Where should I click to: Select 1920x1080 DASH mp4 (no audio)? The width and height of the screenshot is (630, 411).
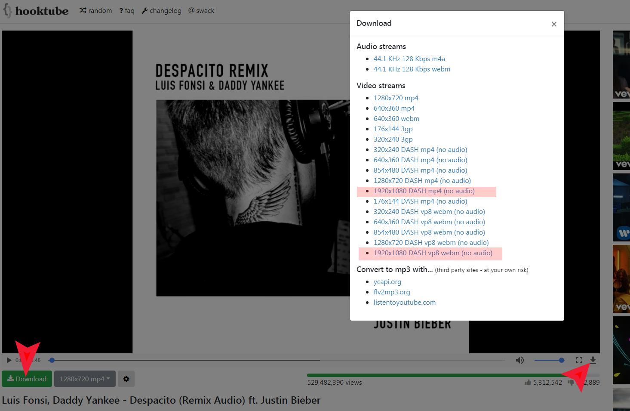[x=424, y=191]
